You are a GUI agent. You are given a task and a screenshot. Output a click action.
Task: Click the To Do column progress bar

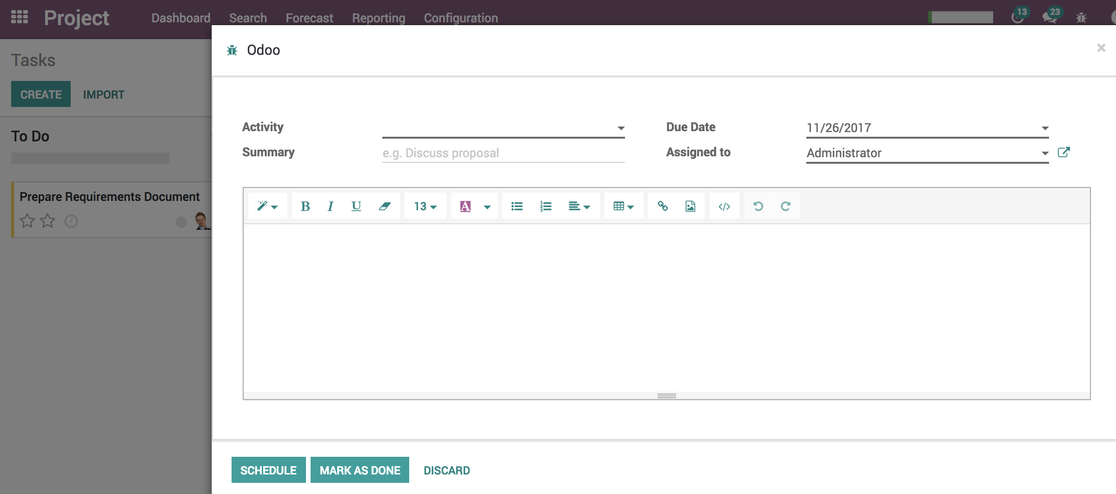(90, 158)
